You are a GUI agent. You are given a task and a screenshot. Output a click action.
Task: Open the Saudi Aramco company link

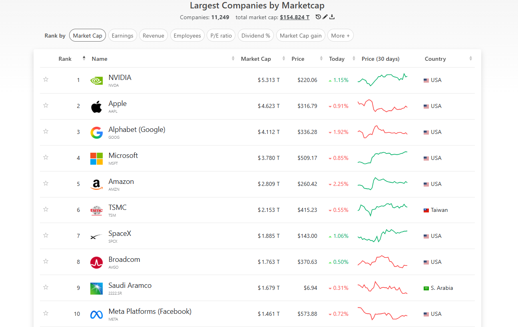pyautogui.click(x=130, y=285)
